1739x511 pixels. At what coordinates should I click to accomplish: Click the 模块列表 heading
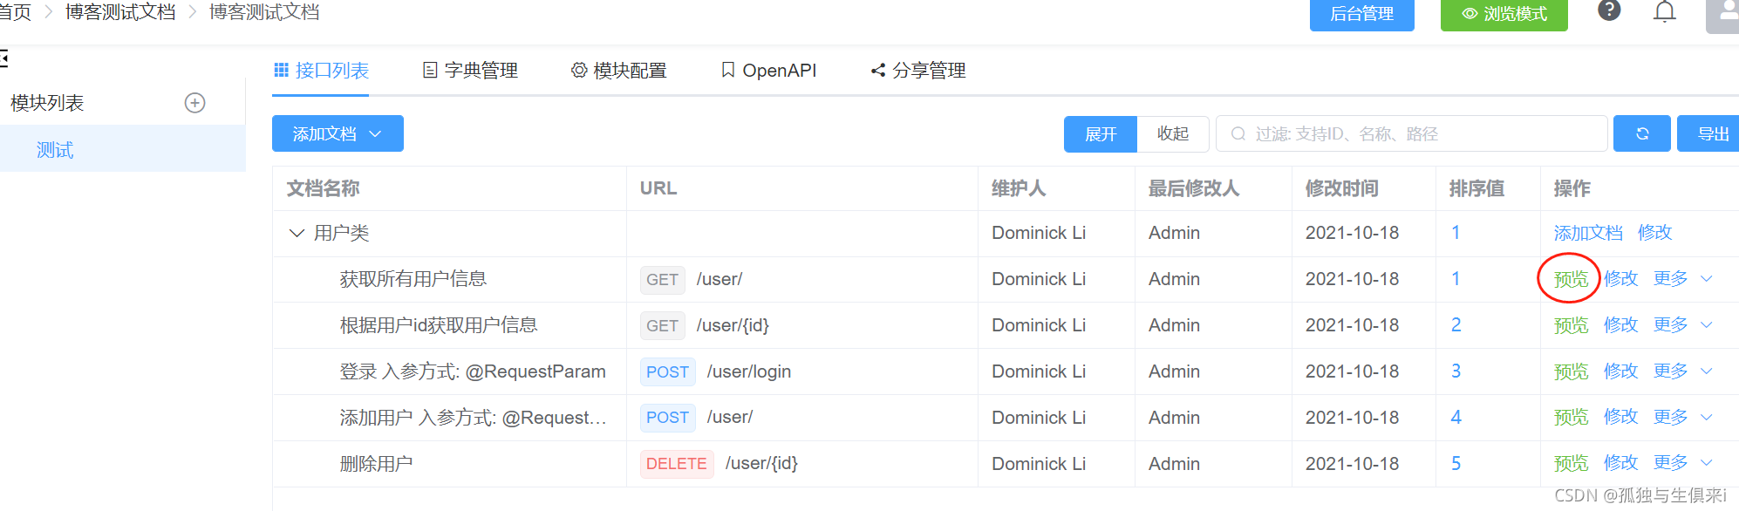[x=47, y=103]
